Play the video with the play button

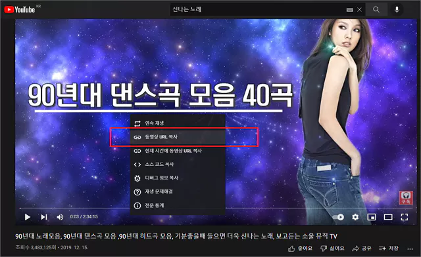click(x=27, y=217)
